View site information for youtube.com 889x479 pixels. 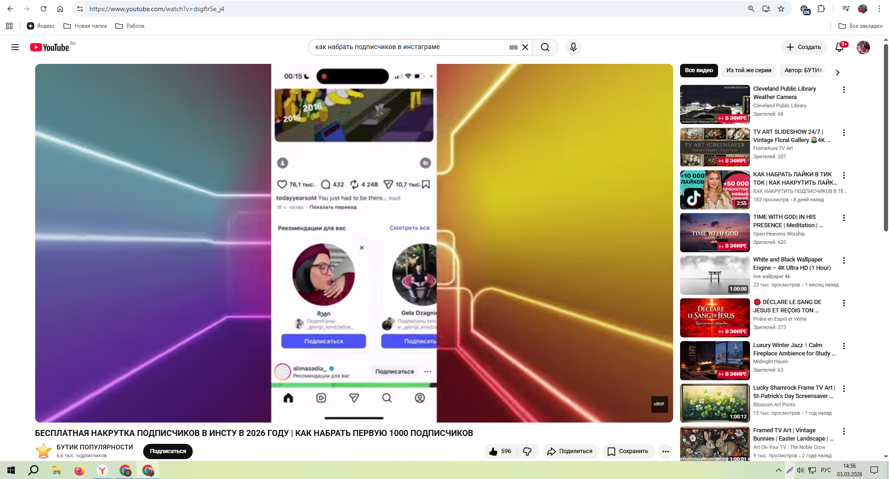click(80, 9)
